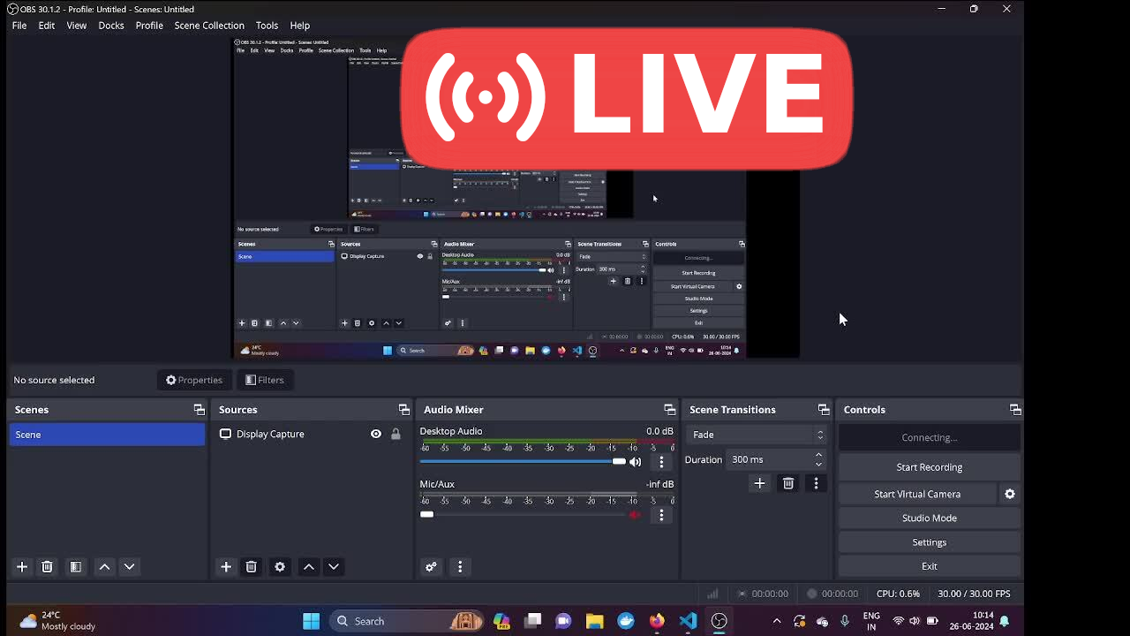Pop out the Controls dock
The image size is (1130, 636).
tap(1015, 410)
